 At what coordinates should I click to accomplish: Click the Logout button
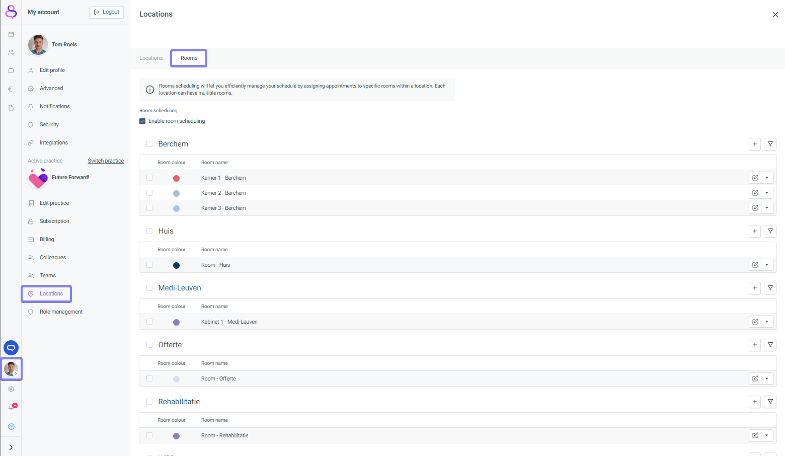tap(106, 12)
